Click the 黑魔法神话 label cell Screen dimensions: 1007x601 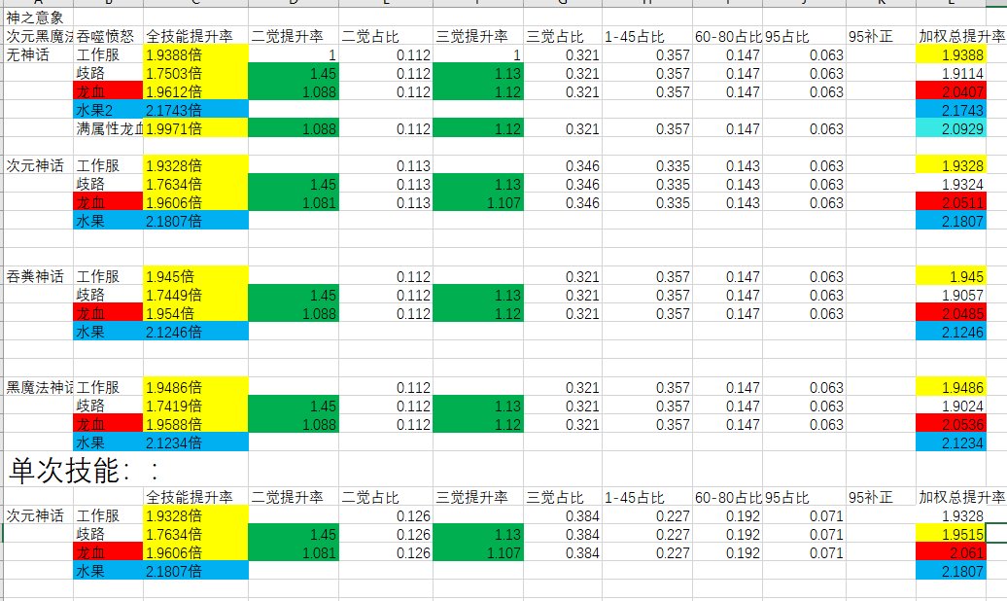coord(39,387)
